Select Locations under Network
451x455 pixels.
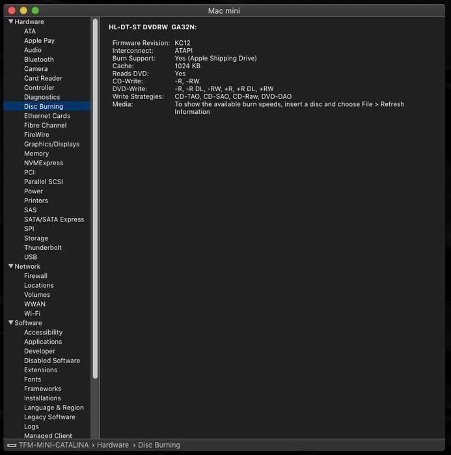click(39, 285)
